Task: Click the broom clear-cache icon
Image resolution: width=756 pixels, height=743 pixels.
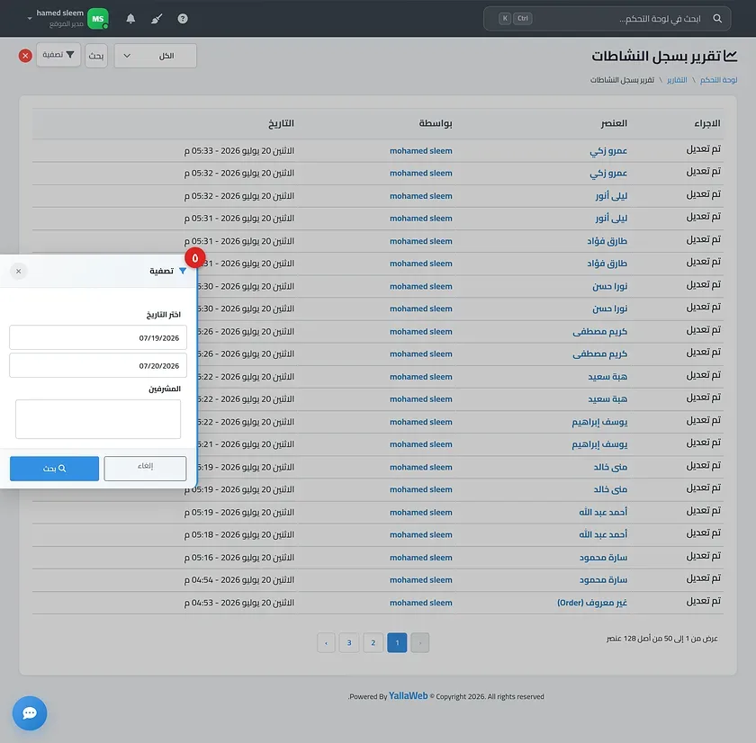Action: 157,19
